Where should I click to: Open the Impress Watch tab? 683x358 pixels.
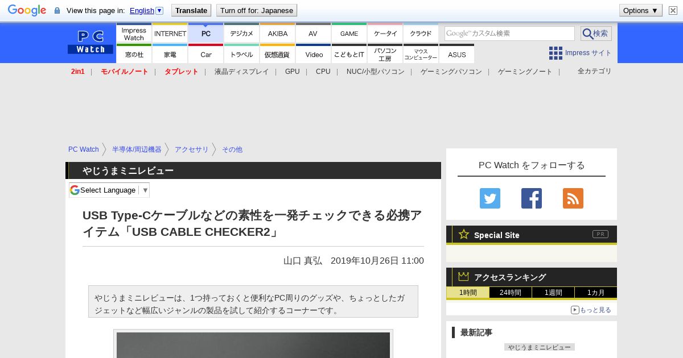pos(134,34)
